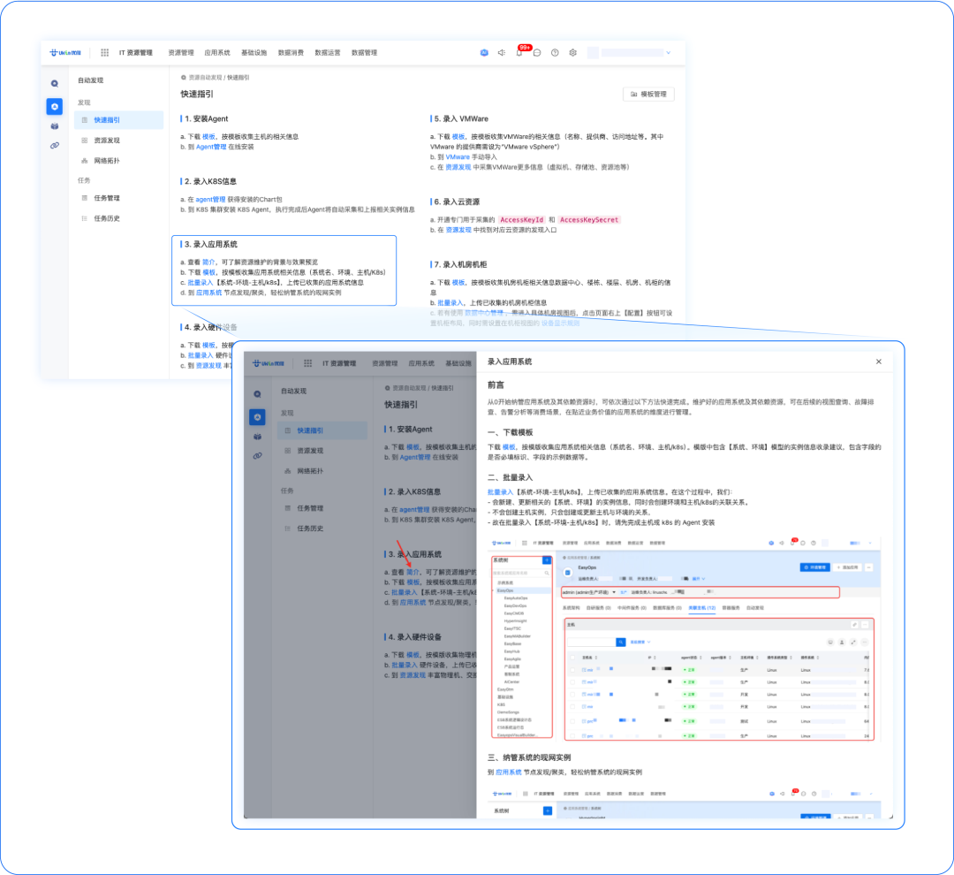
Task: Click AccessKeySecret code text
Action: click(589, 220)
